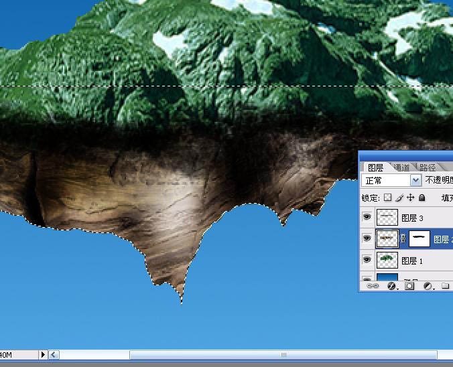Switch to the 通道 tab
453x367 pixels.
[402, 167]
